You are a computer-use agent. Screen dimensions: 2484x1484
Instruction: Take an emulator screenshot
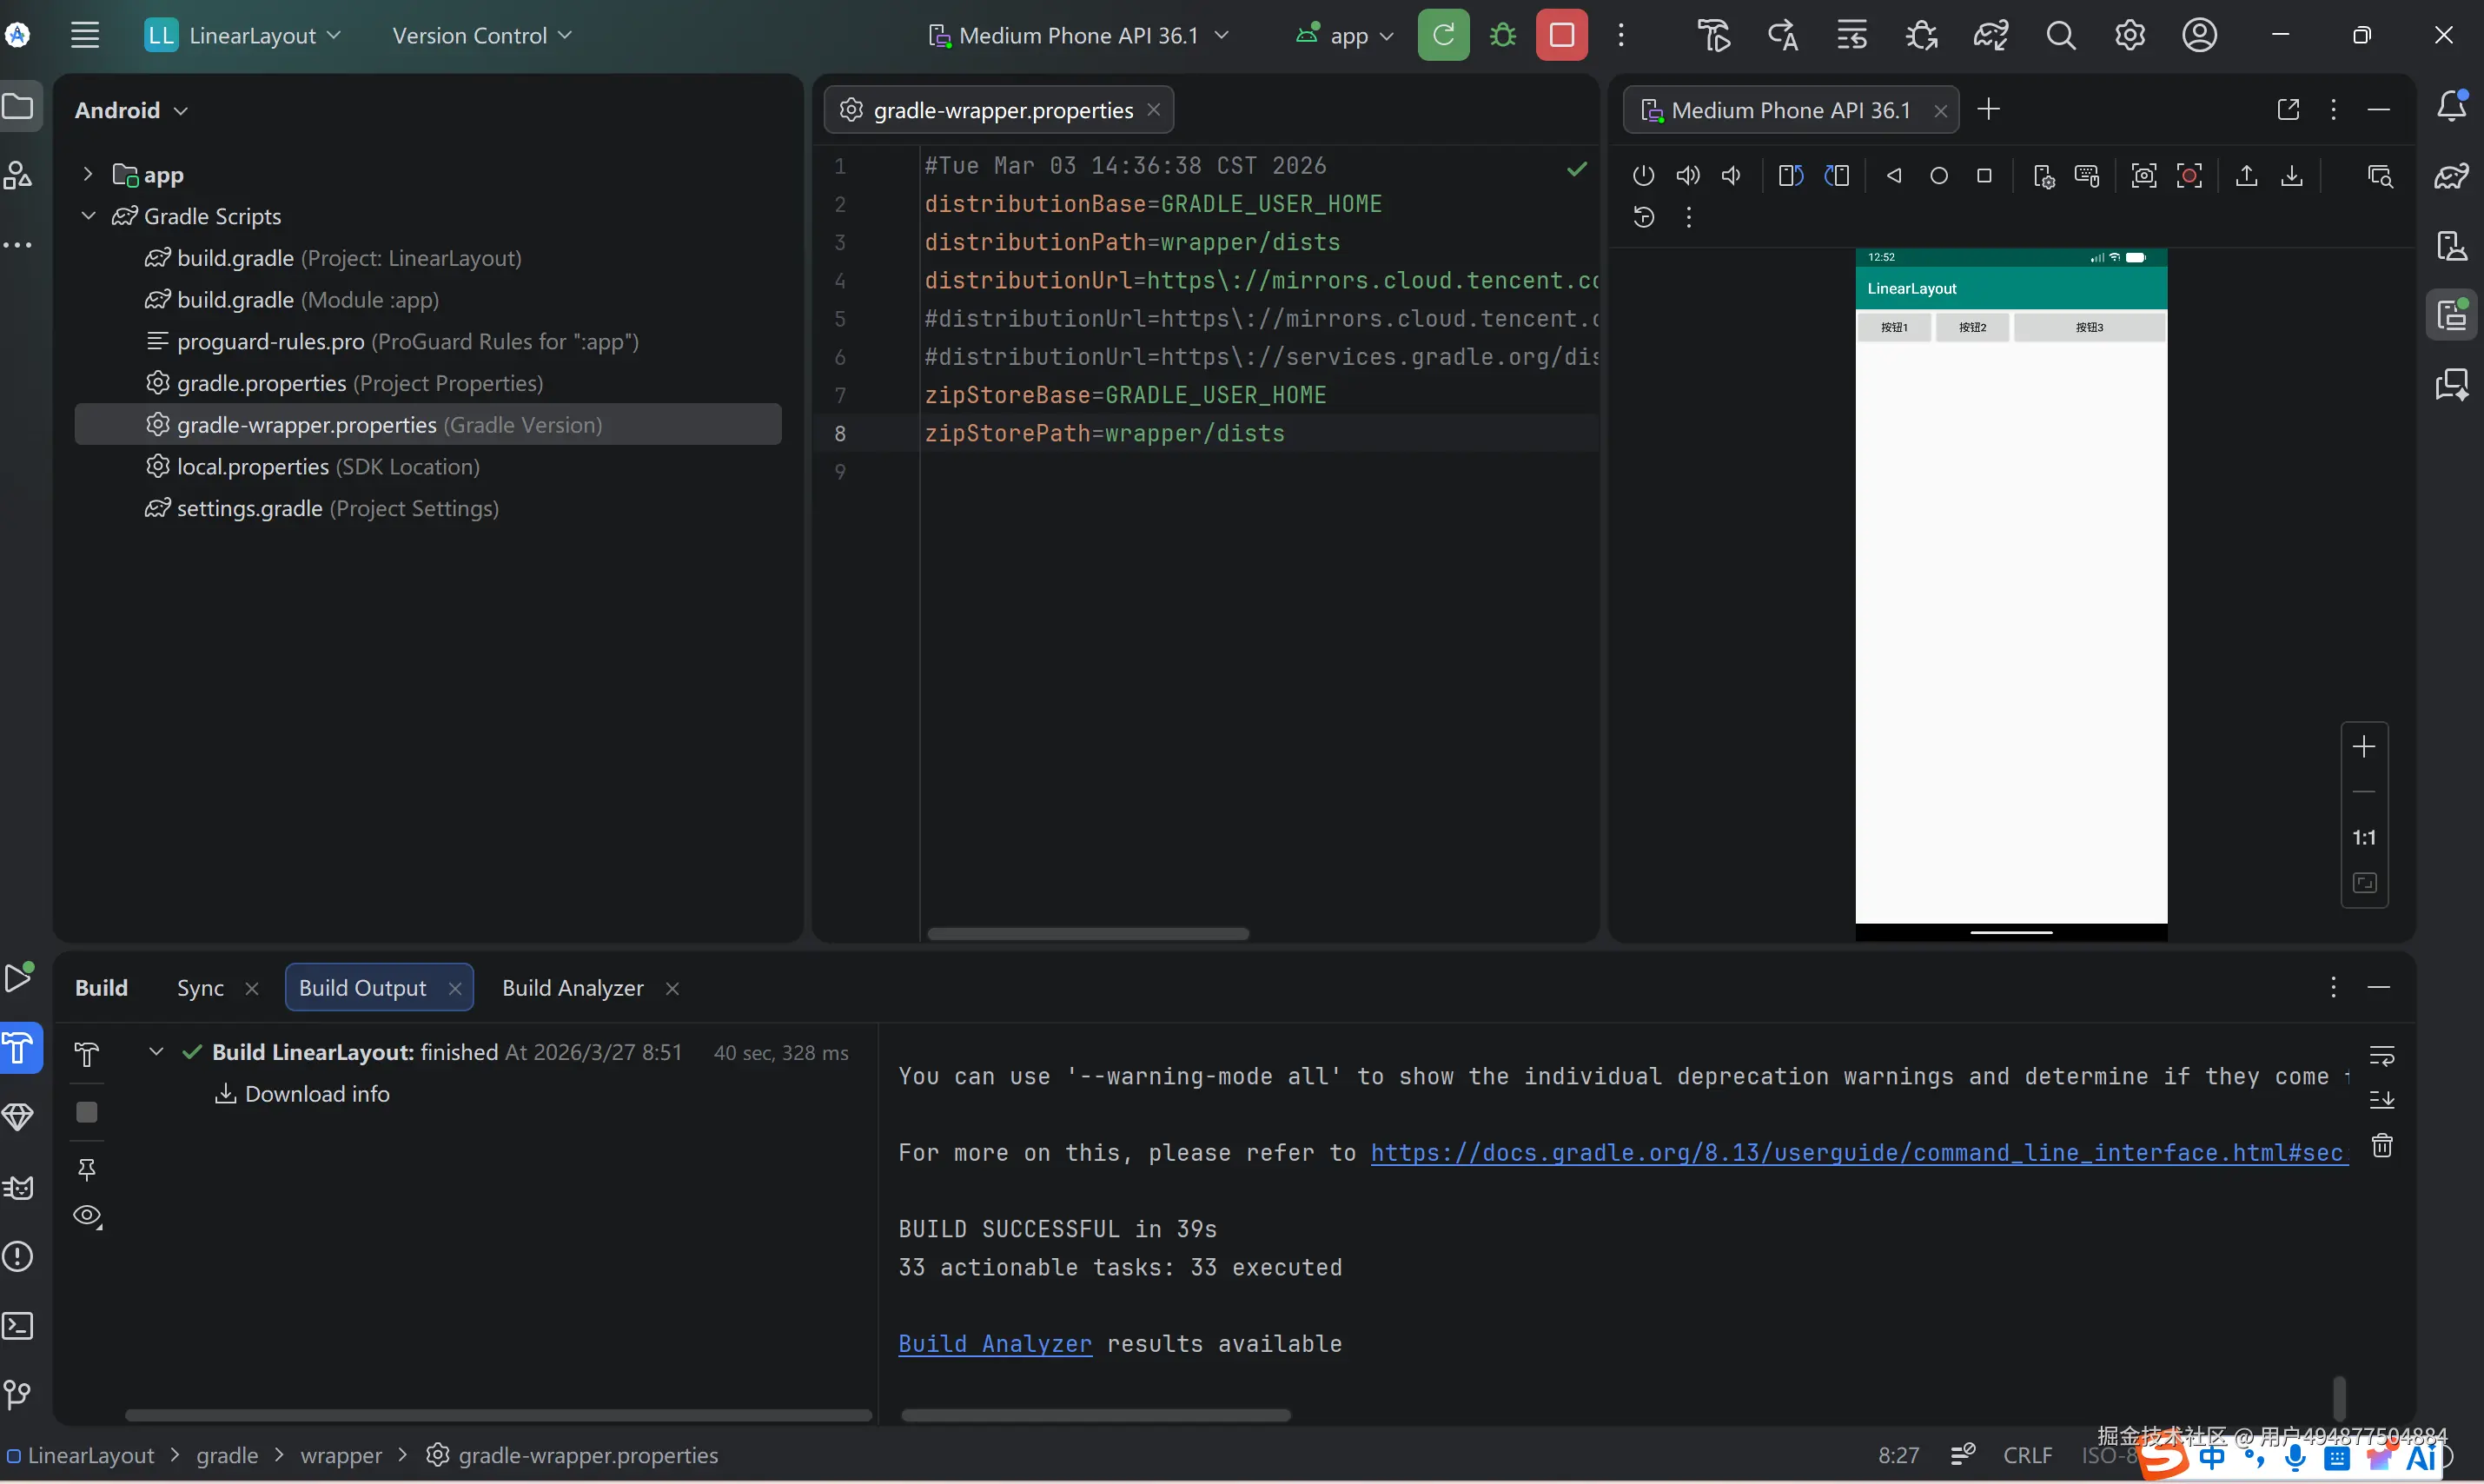pyautogui.click(x=2143, y=176)
